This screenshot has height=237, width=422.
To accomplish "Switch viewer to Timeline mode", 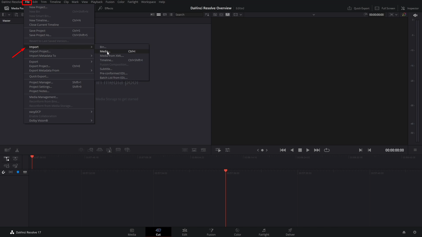I will click(227, 15).
